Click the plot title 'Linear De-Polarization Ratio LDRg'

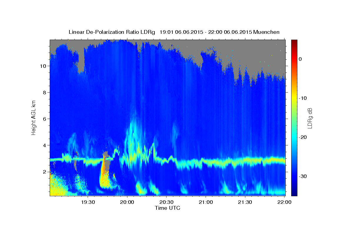(x=111, y=32)
